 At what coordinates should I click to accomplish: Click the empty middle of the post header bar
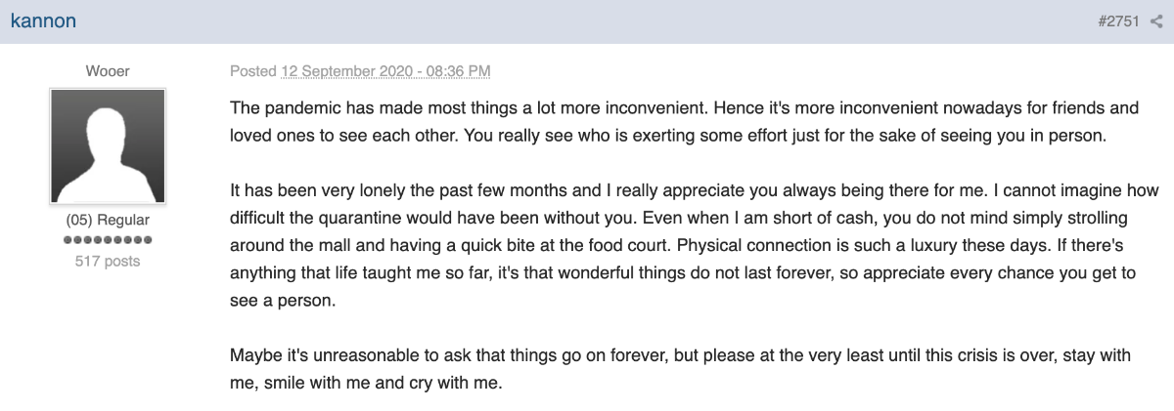587,21
